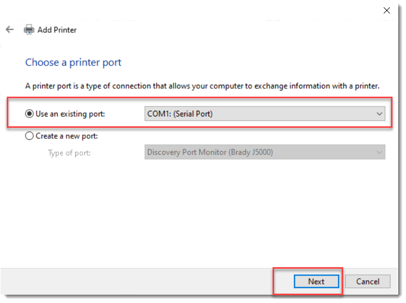Click the printer icon beside Add Printer
This screenshot has width=406, height=303.
click(29, 30)
